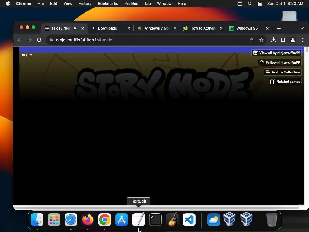Image resolution: width=309 pixels, height=232 pixels.
Task: View site information lock icon
Action: (51, 40)
